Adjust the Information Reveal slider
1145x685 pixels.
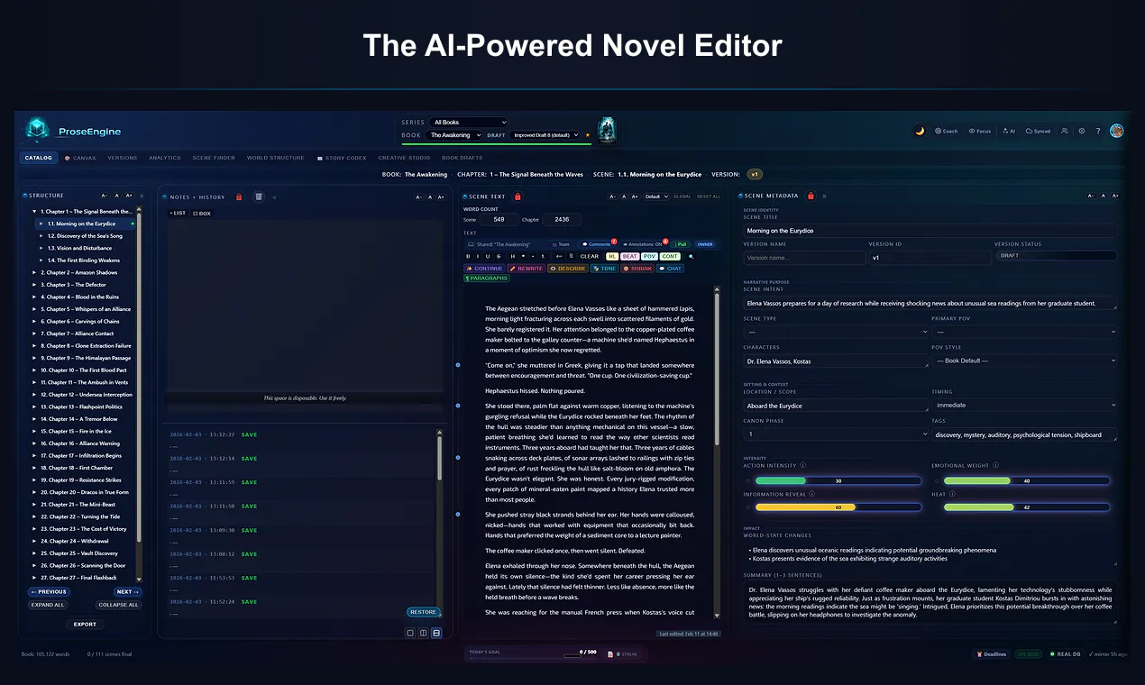click(838, 507)
